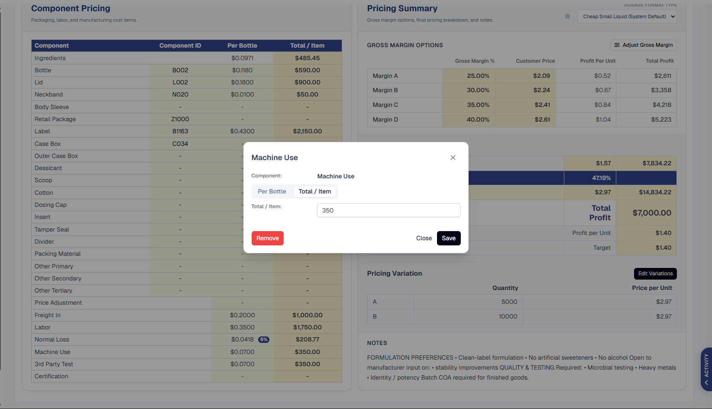The height and width of the screenshot is (409, 712).
Task: Click variation A quantity 5000
Action: pyautogui.click(x=509, y=302)
